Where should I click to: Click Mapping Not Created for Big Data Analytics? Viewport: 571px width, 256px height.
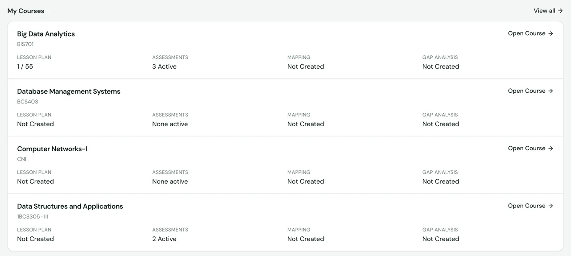pyautogui.click(x=306, y=66)
